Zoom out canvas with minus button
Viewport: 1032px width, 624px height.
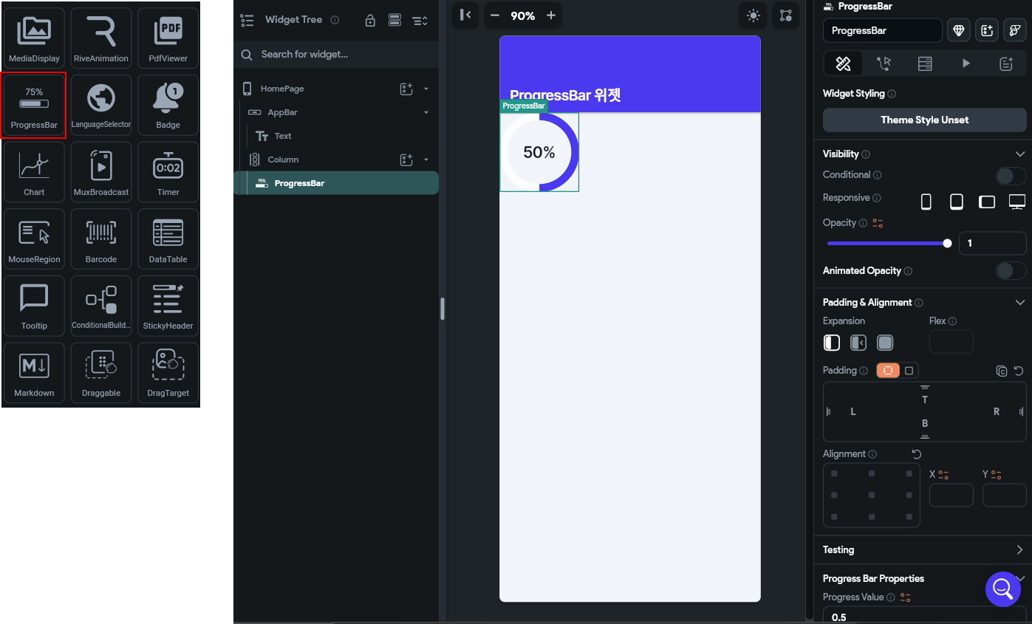(x=494, y=16)
